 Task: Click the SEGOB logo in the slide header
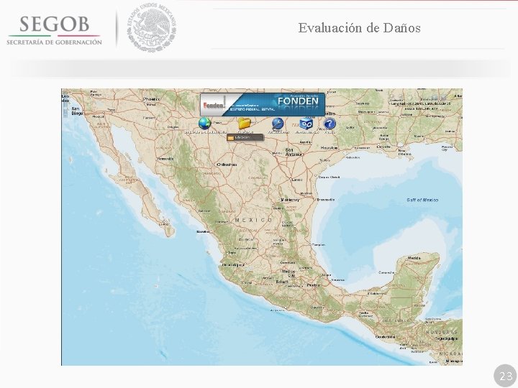pos(54,29)
